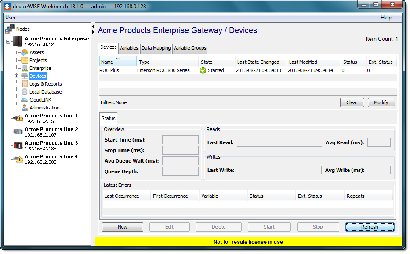Open the Projects folder icon
This screenshot has width=410, height=254.
click(x=24, y=60)
